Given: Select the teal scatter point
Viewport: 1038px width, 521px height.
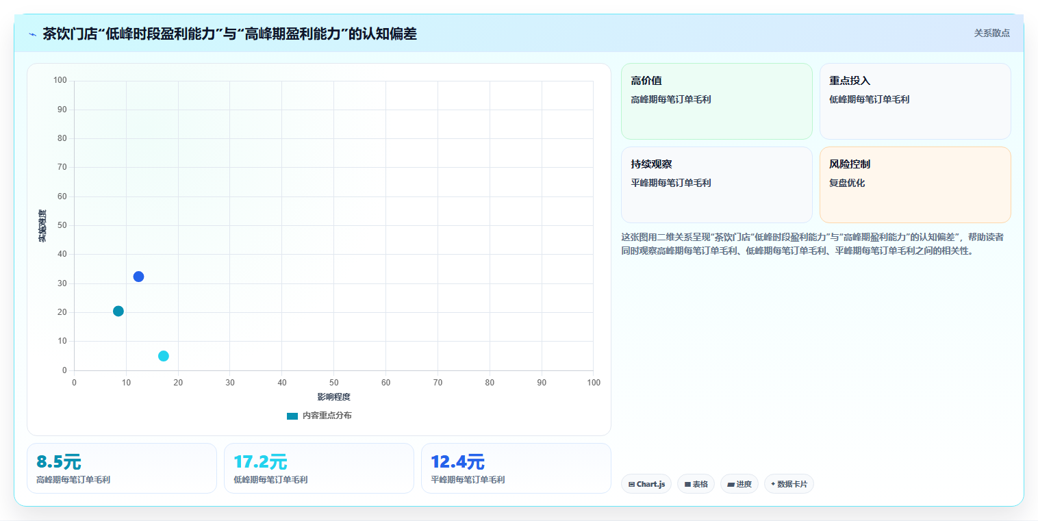Looking at the screenshot, I should point(118,311).
